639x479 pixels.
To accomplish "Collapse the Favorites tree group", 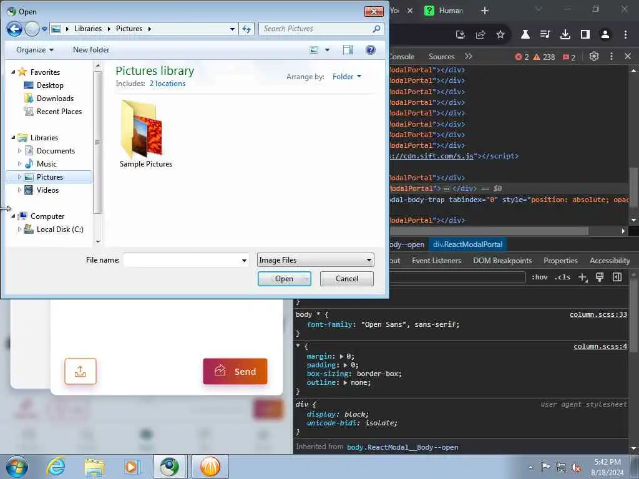I will tap(13, 72).
